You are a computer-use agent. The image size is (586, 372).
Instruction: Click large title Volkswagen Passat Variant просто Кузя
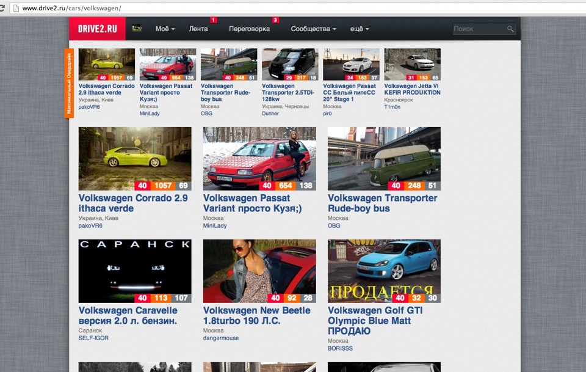point(253,203)
